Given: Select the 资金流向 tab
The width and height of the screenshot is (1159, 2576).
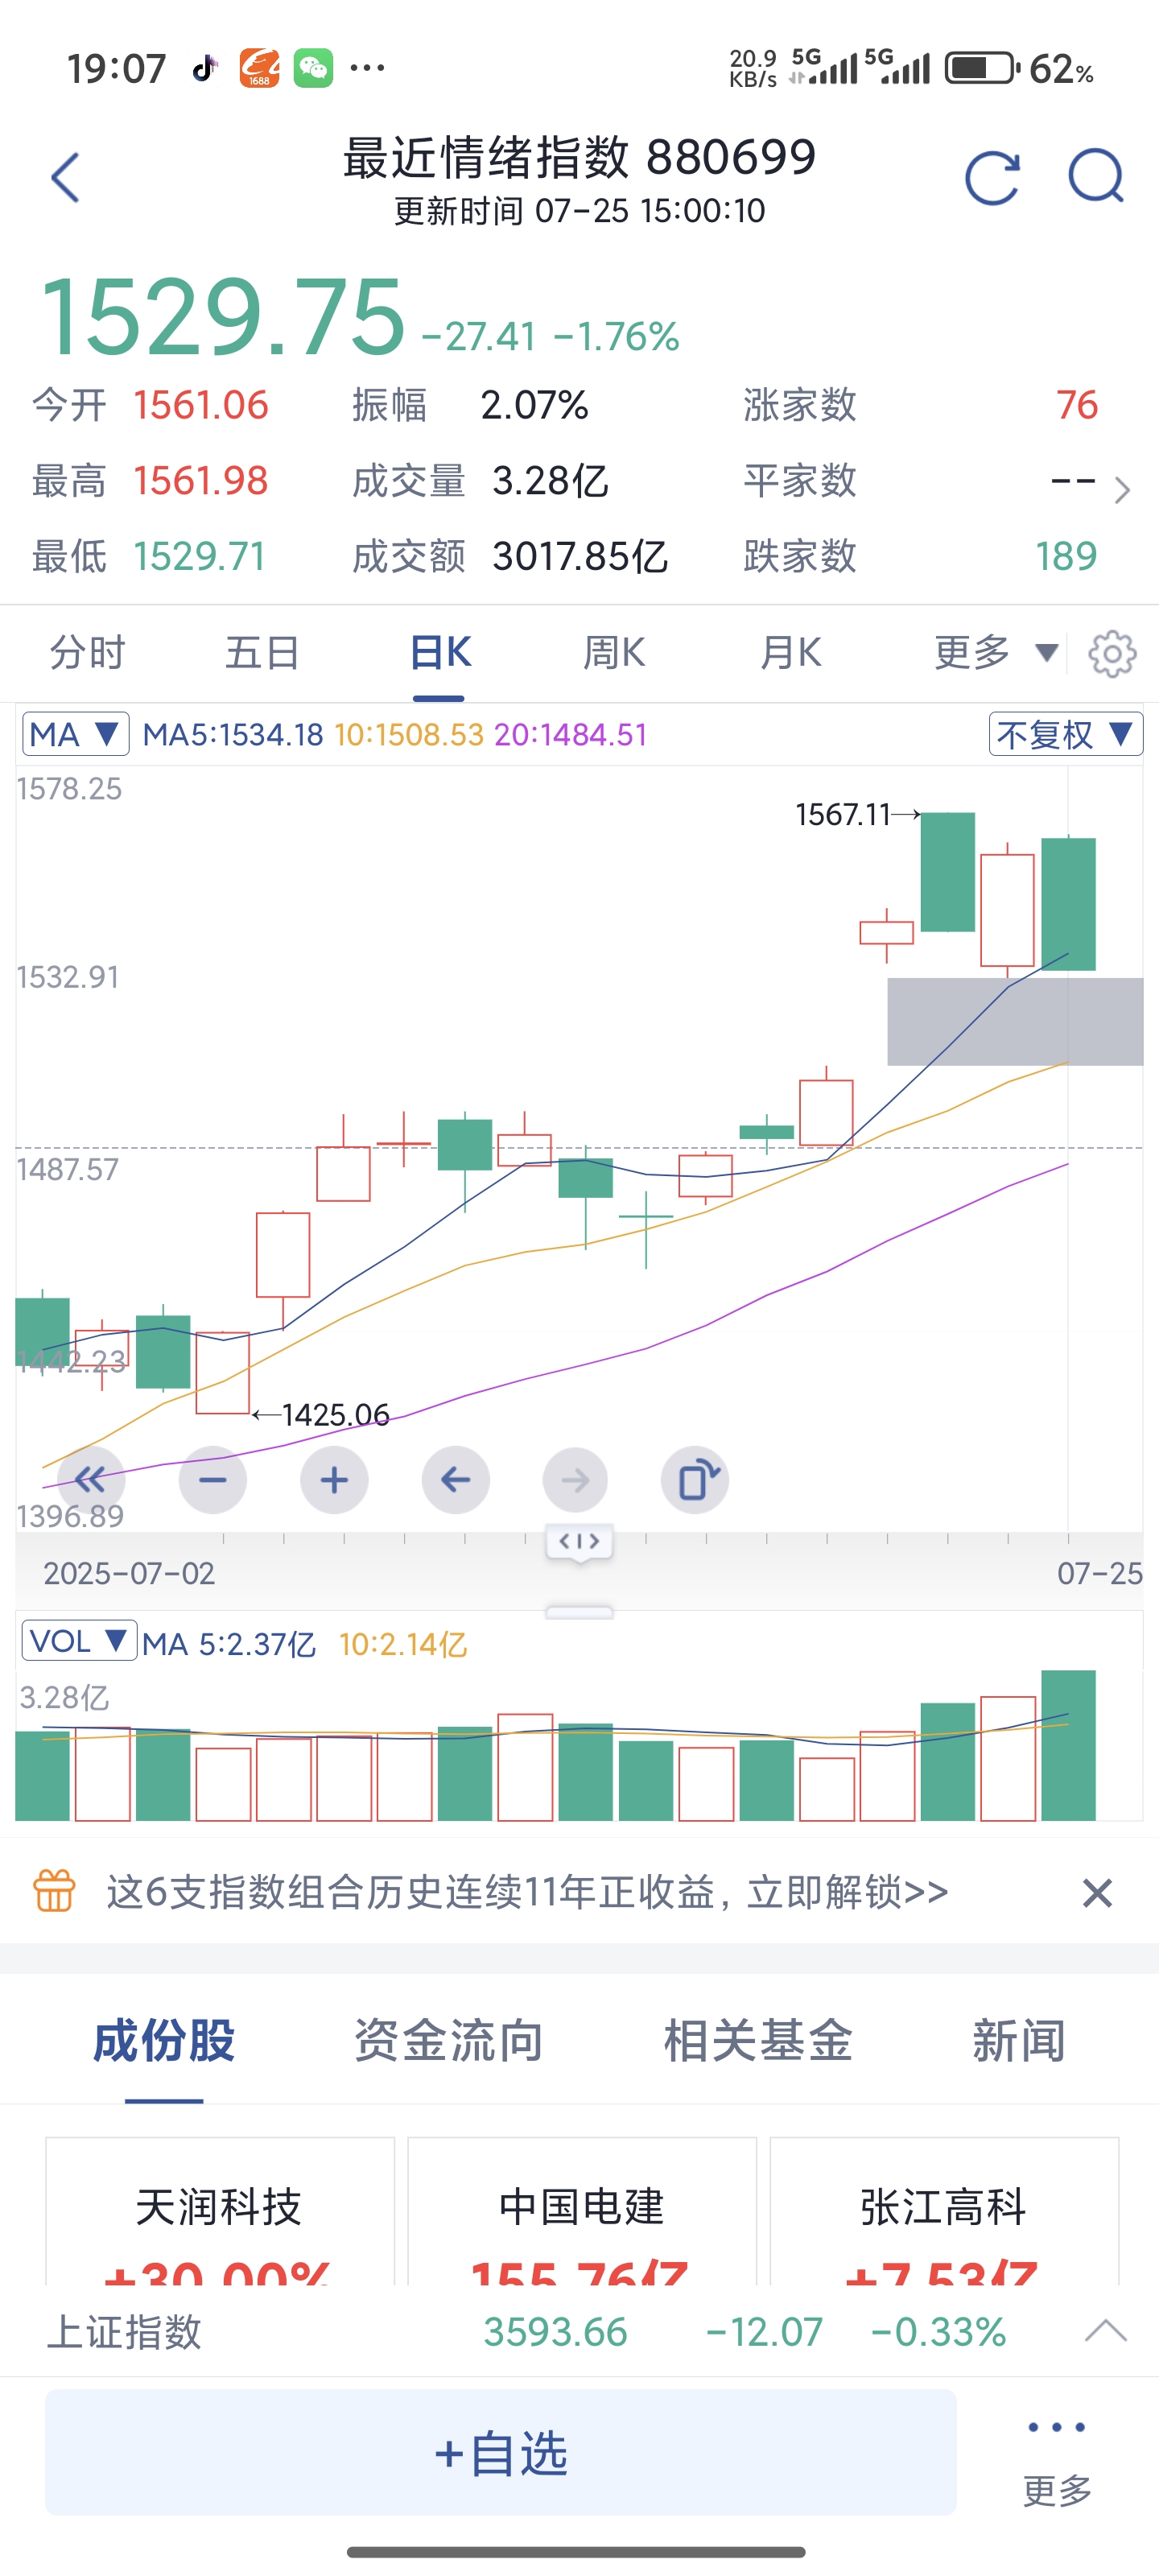Looking at the screenshot, I should click(449, 2040).
